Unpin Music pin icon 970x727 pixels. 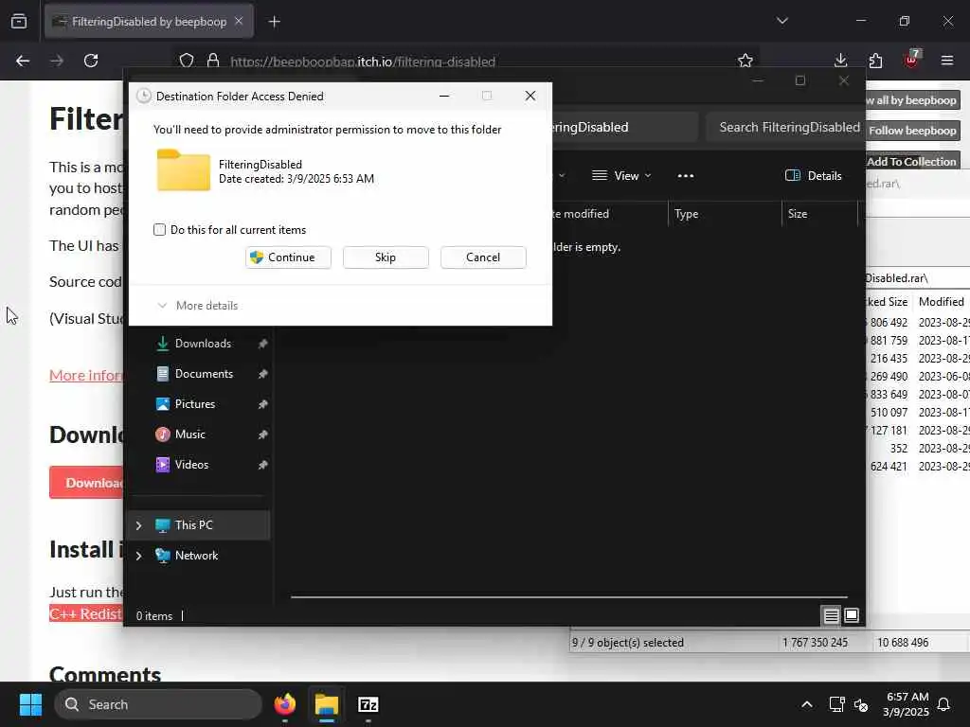(x=263, y=434)
